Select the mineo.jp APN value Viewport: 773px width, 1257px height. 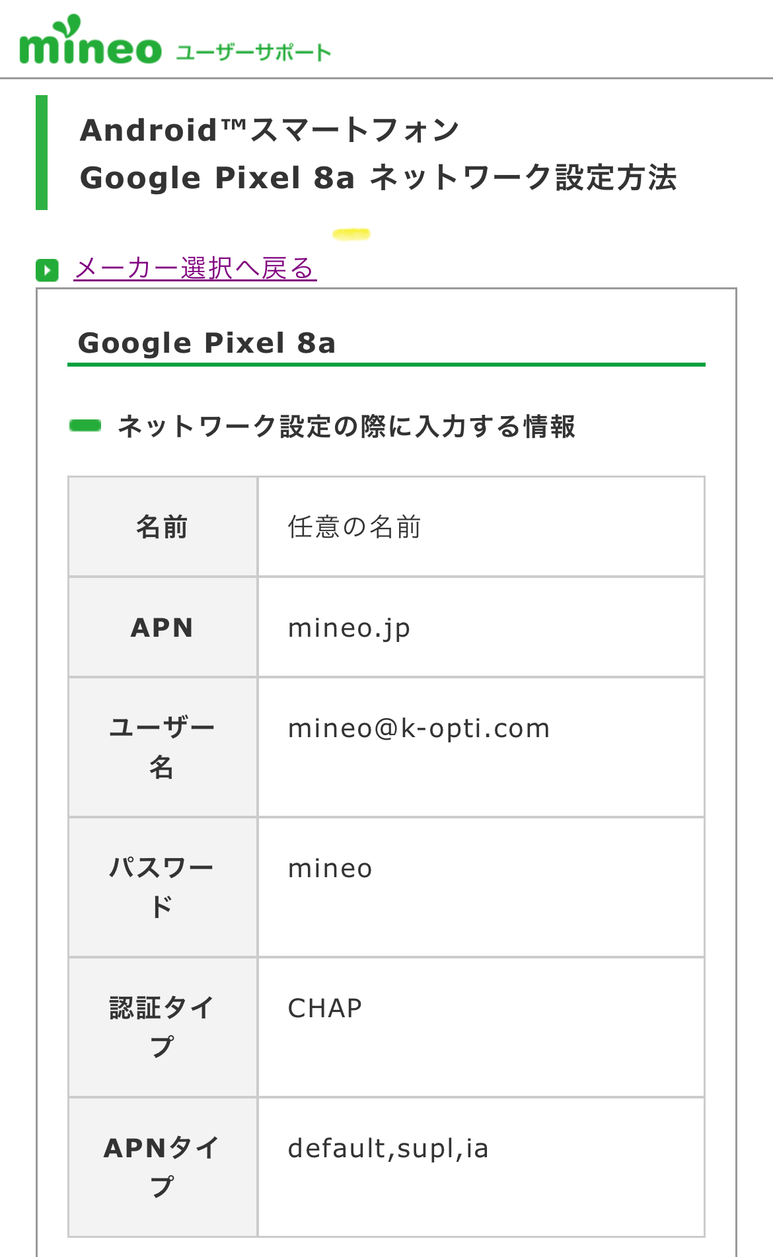[350, 628]
